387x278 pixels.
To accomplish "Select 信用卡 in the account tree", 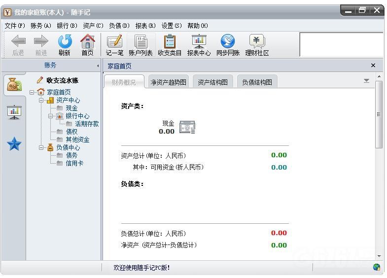I will pyautogui.click(x=74, y=163).
